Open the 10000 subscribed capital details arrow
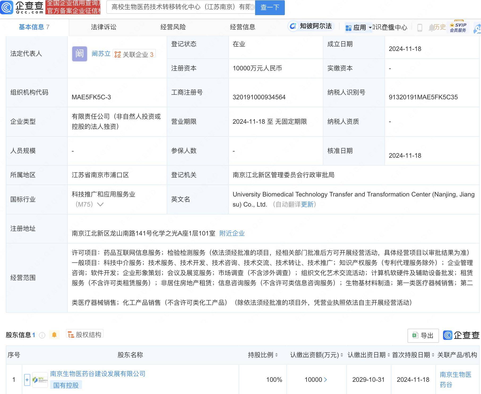Screen dimensions: 481x394 (x=325, y=380)
